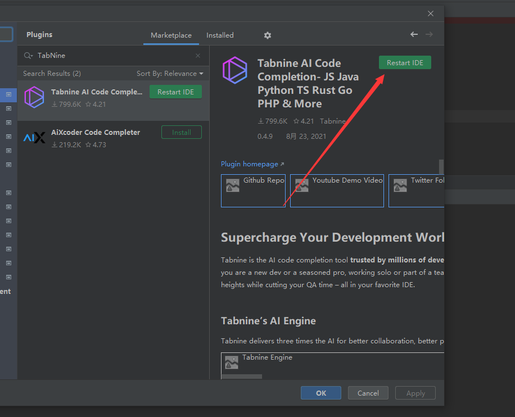The image size is (515, 417).
Task: Open the Sort By: Relevance dropdown
Action: [x=170, y=74]
